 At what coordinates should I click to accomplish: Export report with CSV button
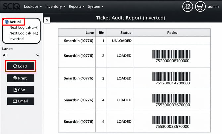(x=21, y=90)
